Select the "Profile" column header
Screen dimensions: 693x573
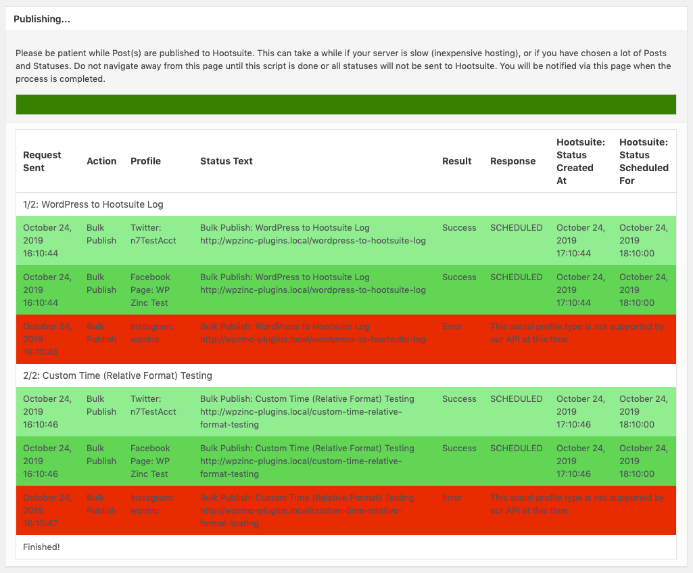145,162
